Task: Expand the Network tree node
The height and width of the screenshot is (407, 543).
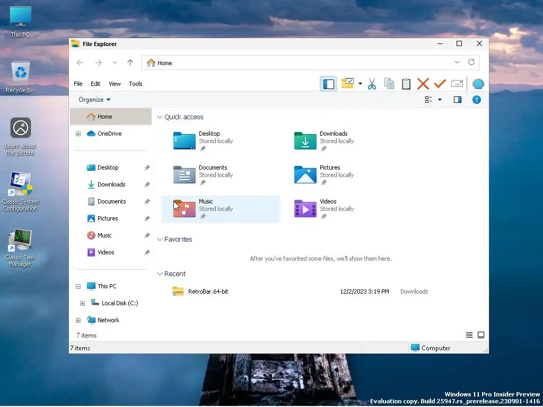Action: 78,321
